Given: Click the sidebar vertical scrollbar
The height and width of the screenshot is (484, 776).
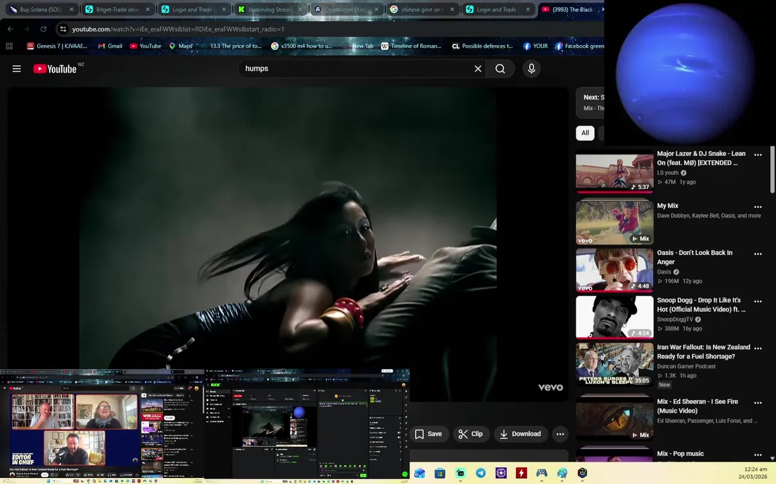Looking at the screenshot, I should click(772, 170).
